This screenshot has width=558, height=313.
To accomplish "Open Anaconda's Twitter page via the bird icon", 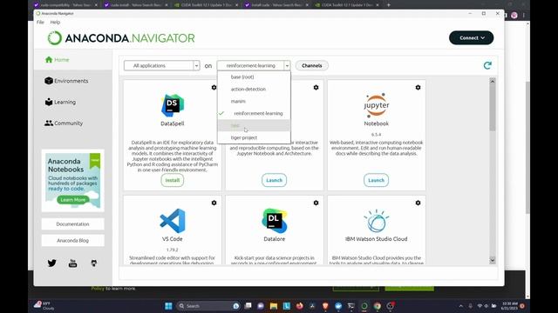I will click(x=52, y=263).
